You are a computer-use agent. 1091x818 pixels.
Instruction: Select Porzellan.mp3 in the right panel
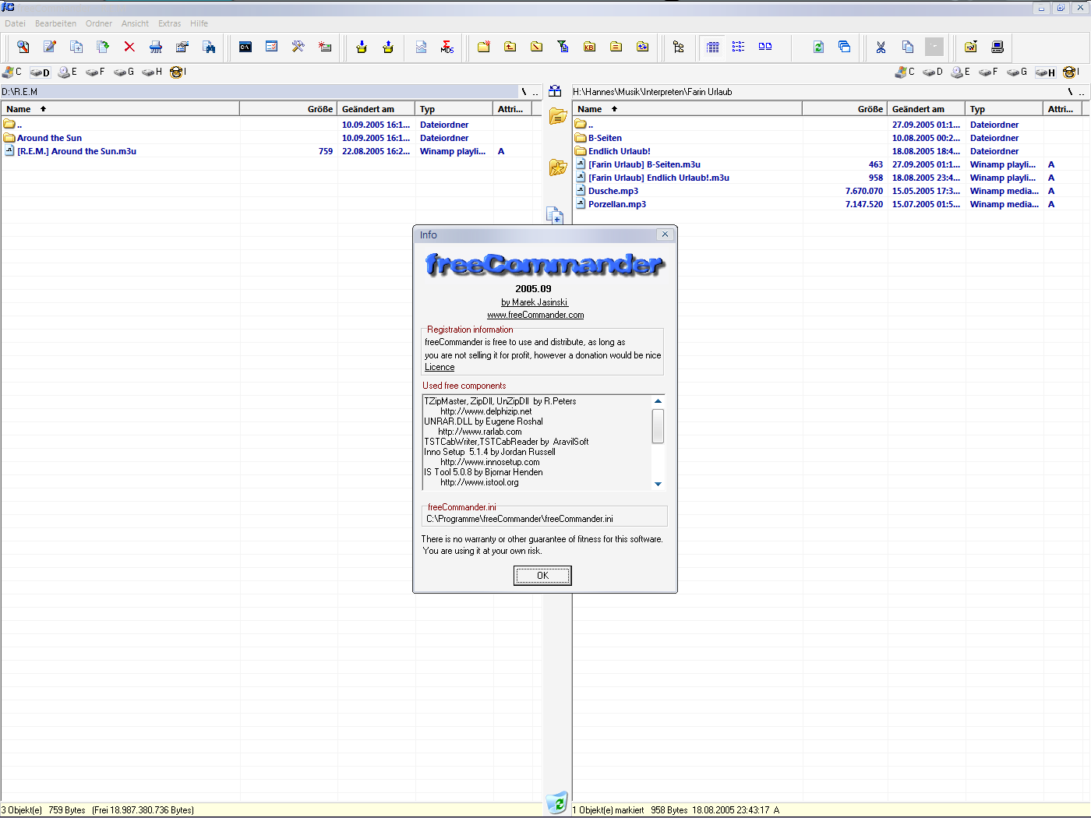click(x=616, y=204)
